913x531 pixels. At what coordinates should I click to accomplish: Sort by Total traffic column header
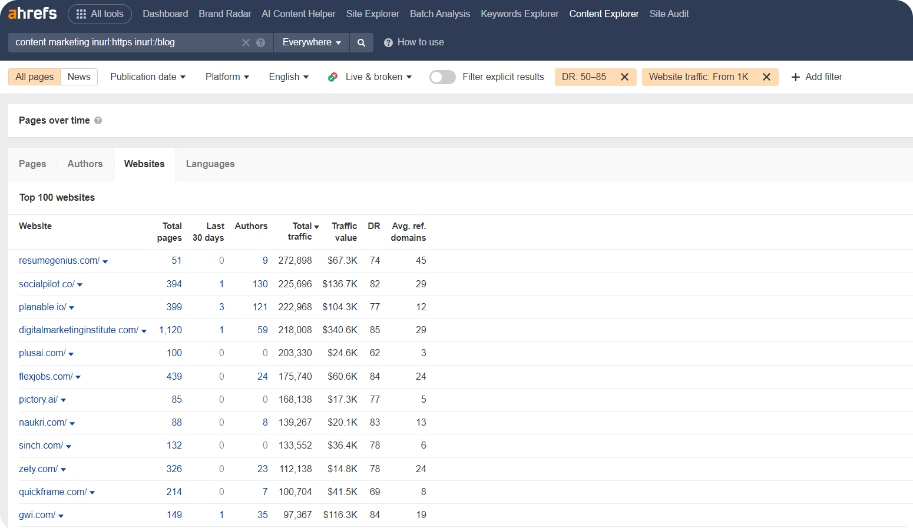303,231
